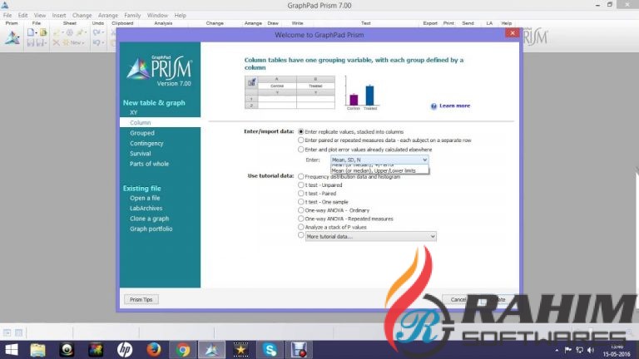639x359 pixels.
Task: Choose t test - Unpaired tutorial data
Action: pos(300,184)
